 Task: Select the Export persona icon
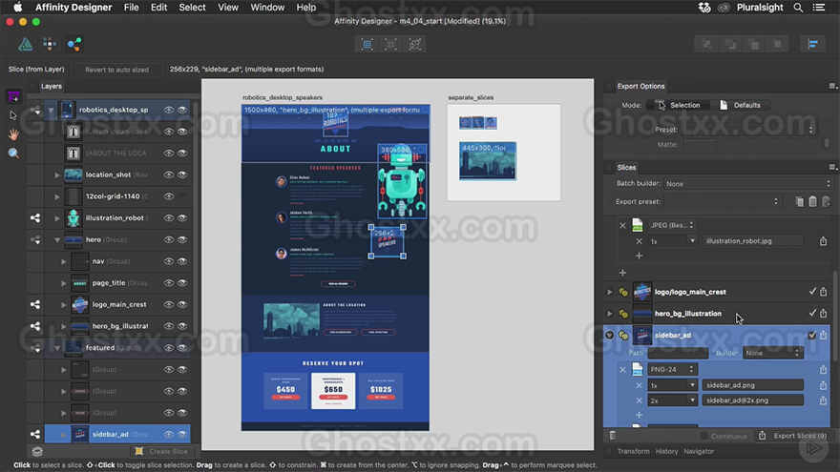coord(73,45)
